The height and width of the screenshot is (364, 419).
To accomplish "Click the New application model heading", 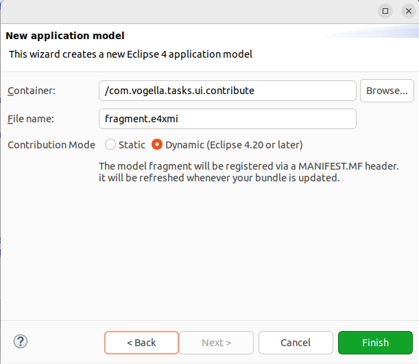I will point(65,36).
